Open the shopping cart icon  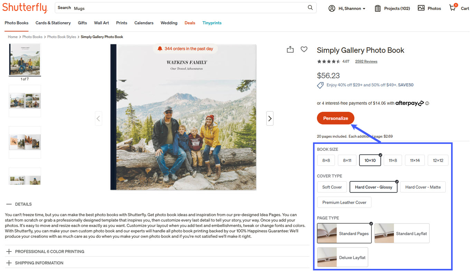click(x=452, y=8)
